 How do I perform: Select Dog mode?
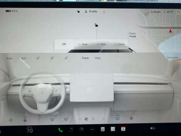click(101, 44)
